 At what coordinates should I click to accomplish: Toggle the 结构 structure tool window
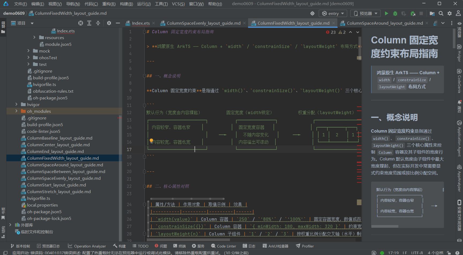point(3,232)
